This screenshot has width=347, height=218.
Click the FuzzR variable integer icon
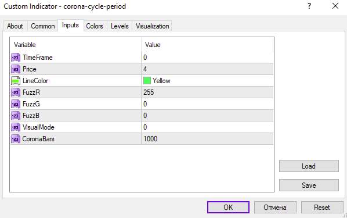pyautogui.click(x=16, y=92)
